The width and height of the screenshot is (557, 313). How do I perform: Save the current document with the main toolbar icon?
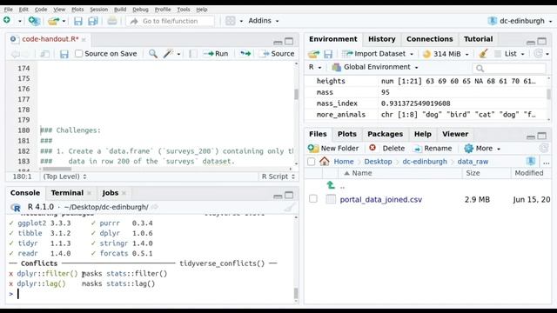pos(77,21)
